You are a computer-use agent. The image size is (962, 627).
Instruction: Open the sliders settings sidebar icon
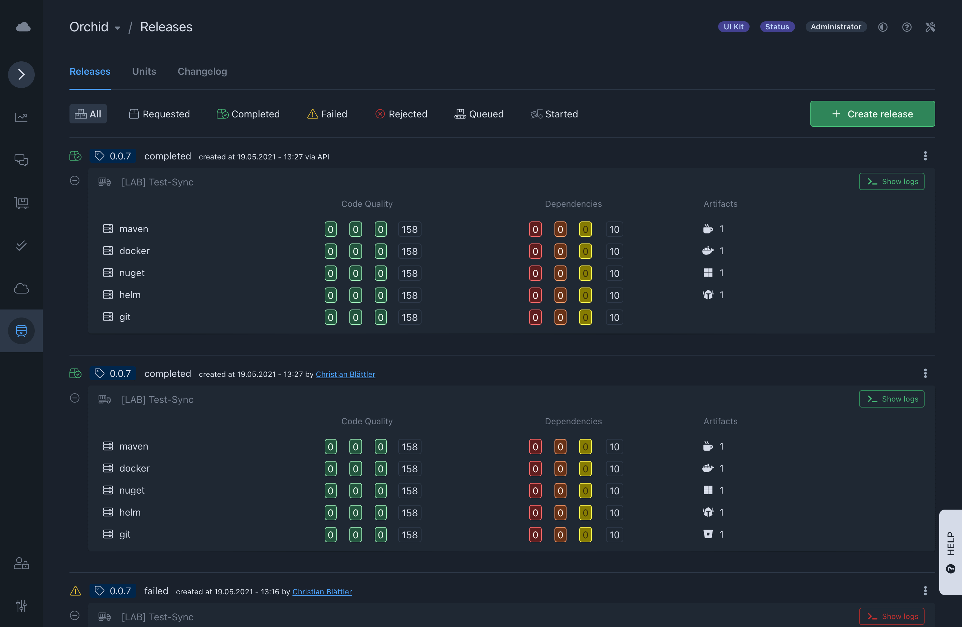pos(21,605)
